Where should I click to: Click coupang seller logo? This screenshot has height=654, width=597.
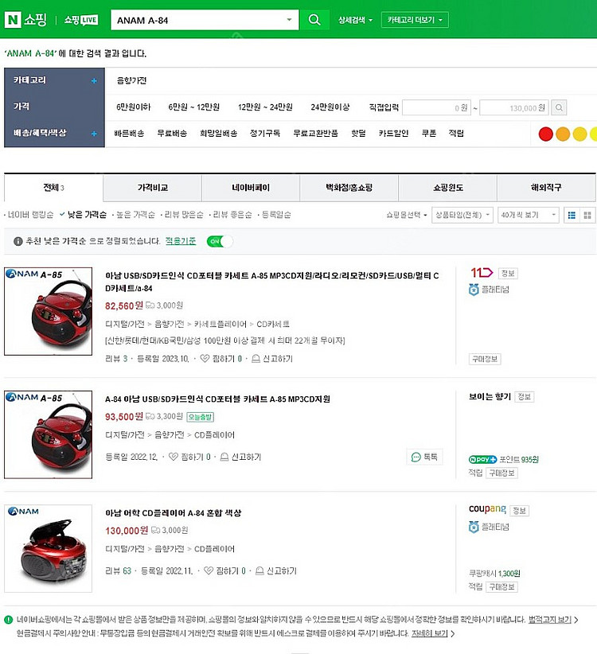click(487, 509)
